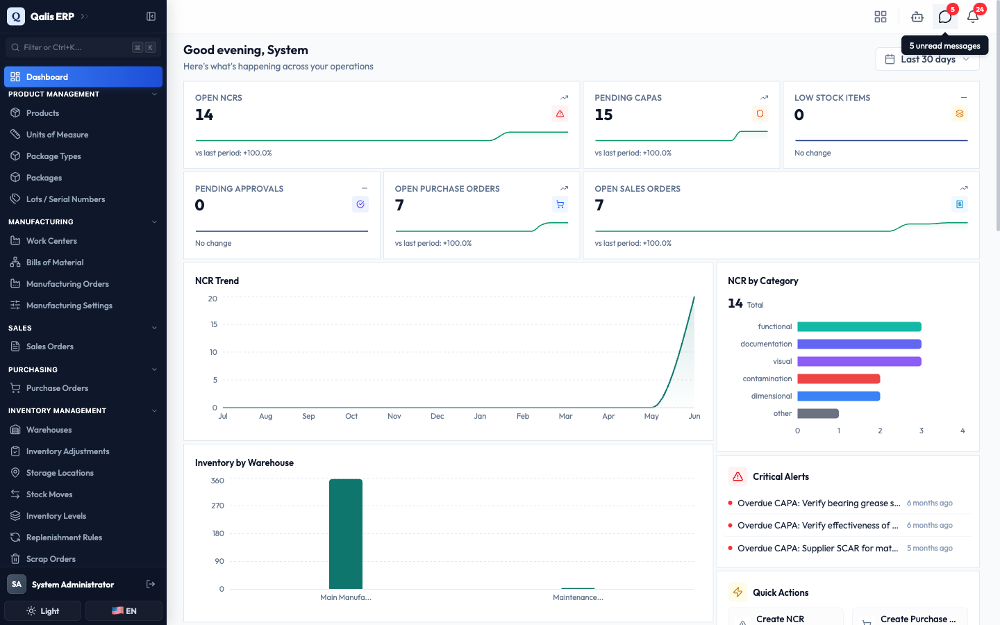The height and width of the screenshot is (625, 1000).
Task: Collapse the Manufacturing section
Action: coord(154,222)
